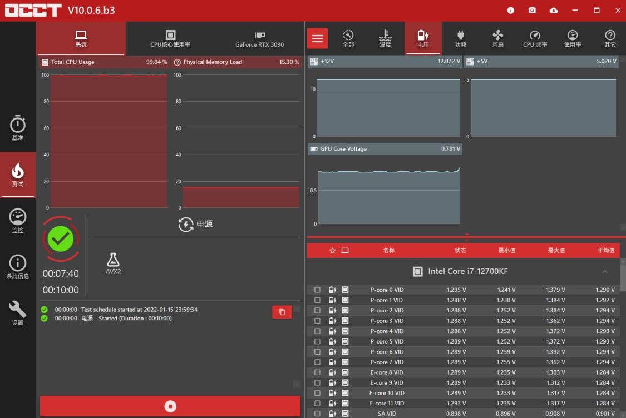Switch to the CPU核心使用率 tab
The width and height of the screenshot is (626, 418).
tap(170, 39)
